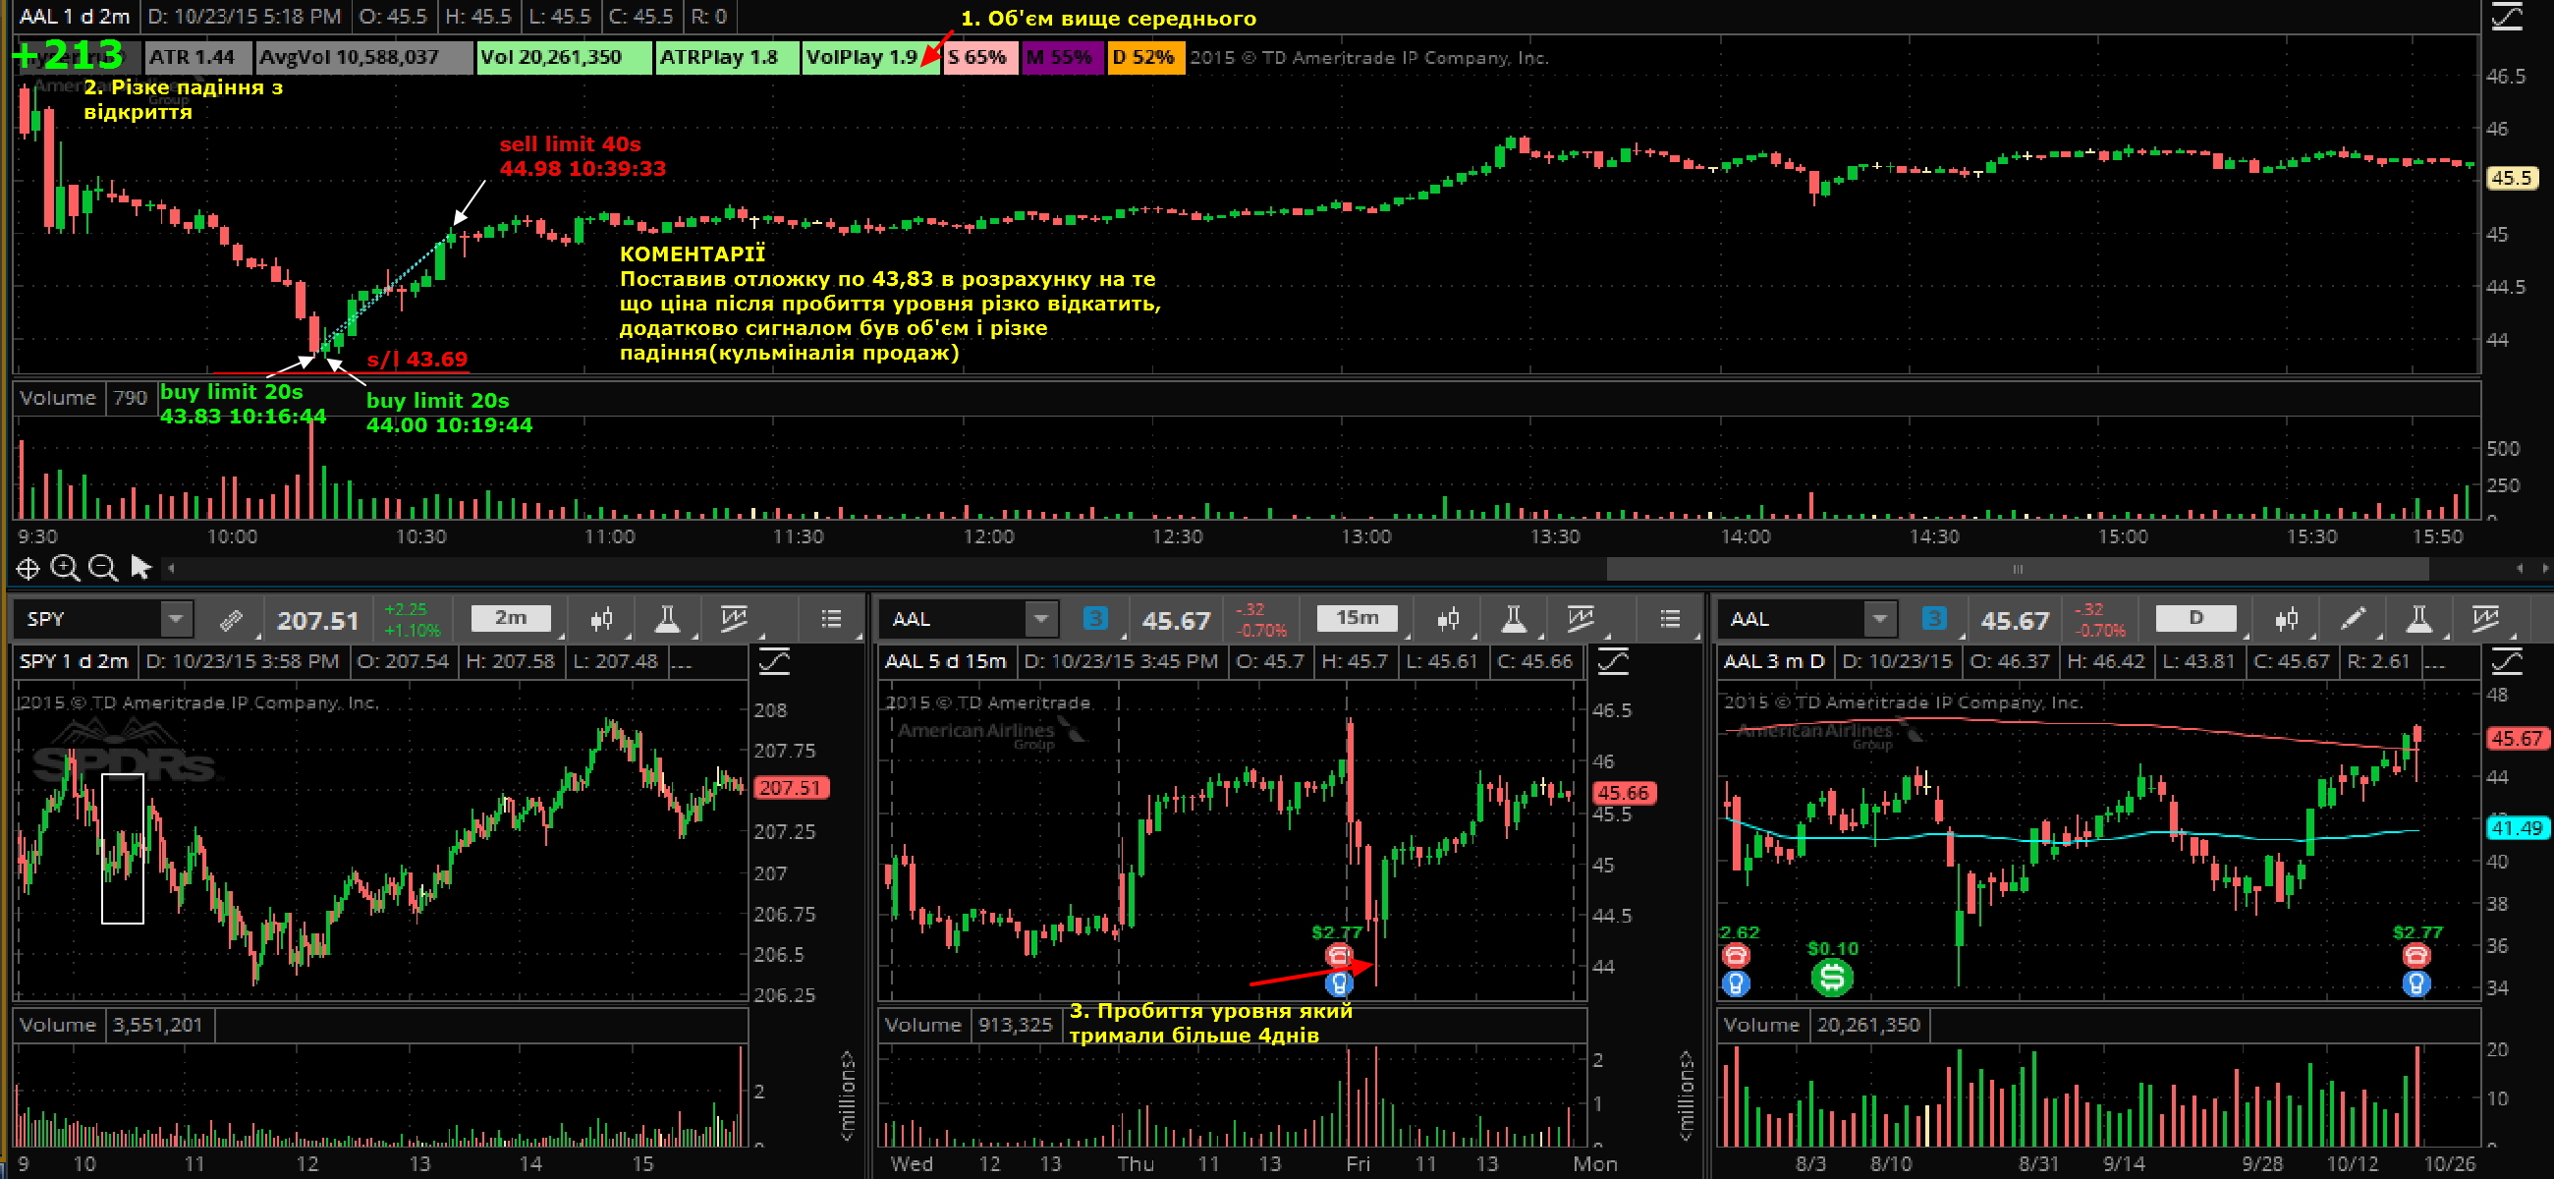The height and width of the screenshot is (1179, 2554).
Task: Click the zoom in magnifier icon
Action: pos(65,568)
